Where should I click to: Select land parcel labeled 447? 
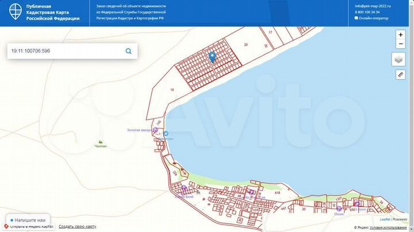tap(283, 208)
